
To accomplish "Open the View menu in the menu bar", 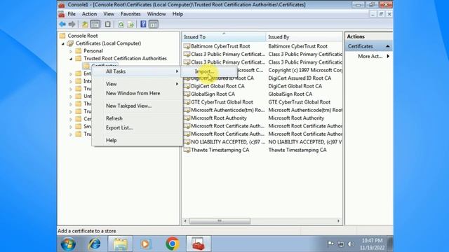I will click(x=109, y=14).
